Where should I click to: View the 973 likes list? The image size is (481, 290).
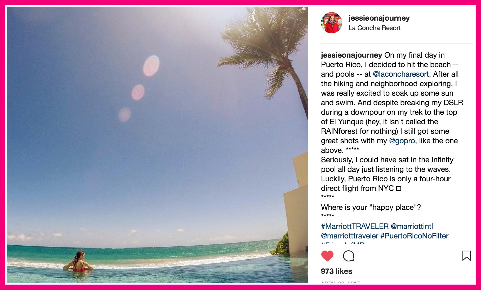pos(336,271)
